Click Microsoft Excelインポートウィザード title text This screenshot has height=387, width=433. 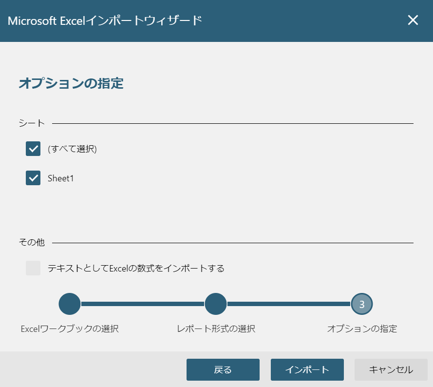[105, 21]
